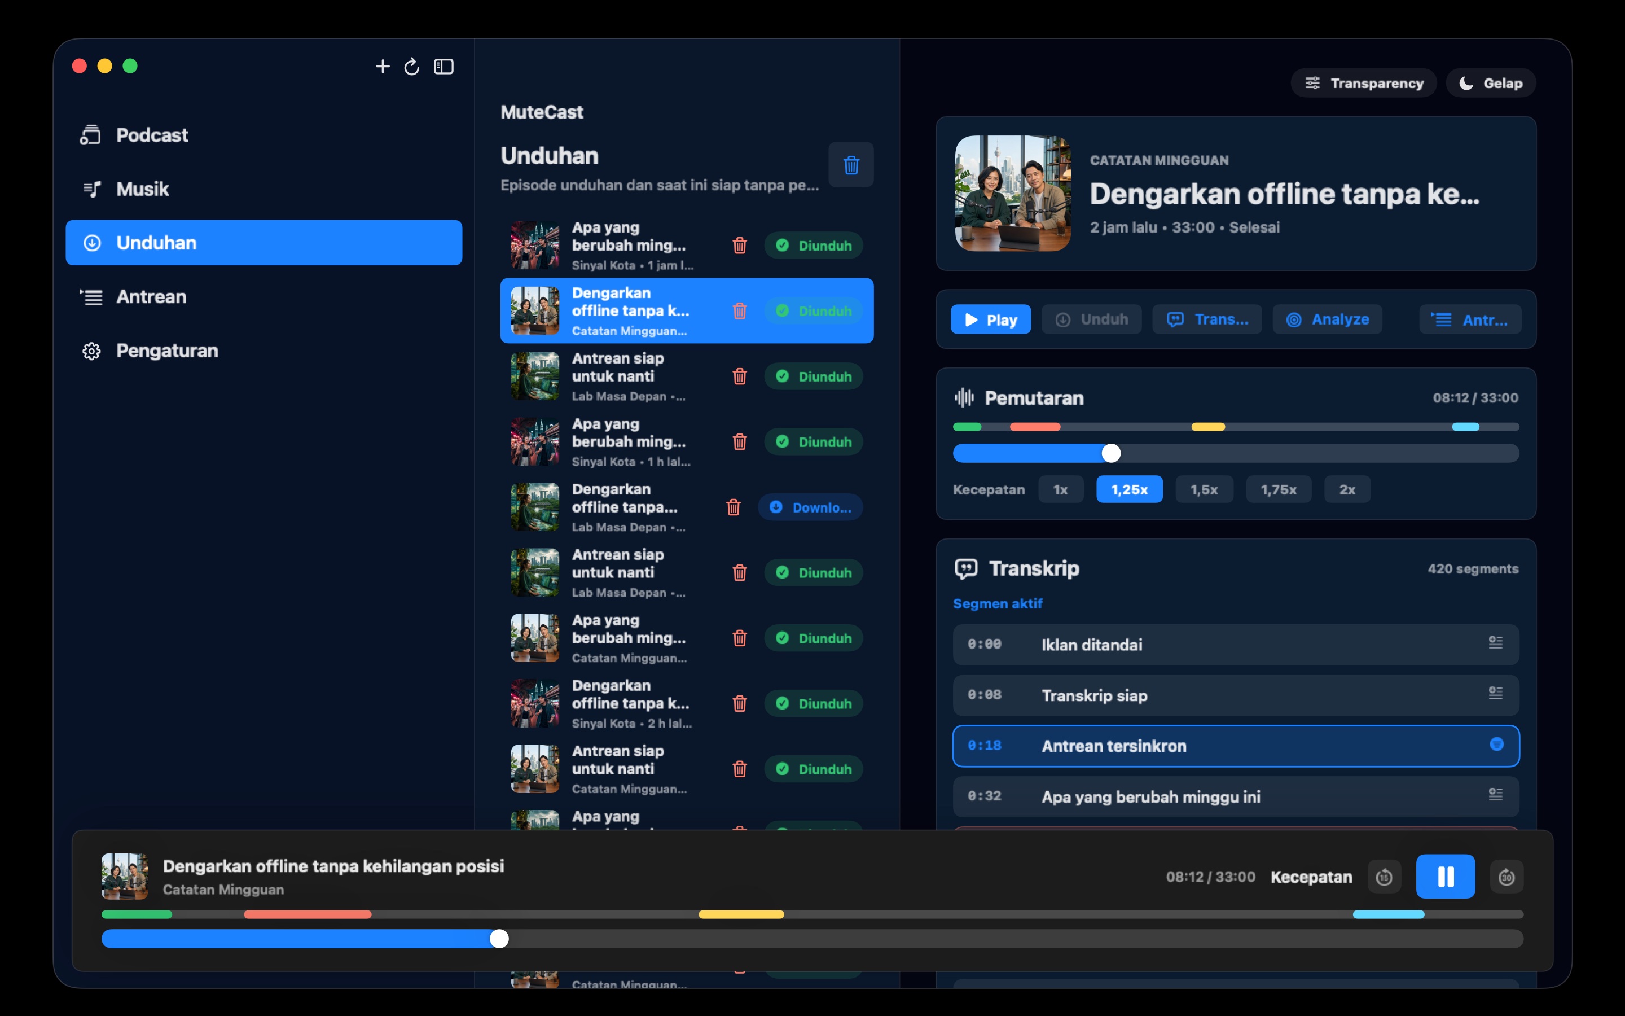Click the active marker icon on 'Antrean tersinkron'
This screenshot has height=1016, width=1625.
1496,744
